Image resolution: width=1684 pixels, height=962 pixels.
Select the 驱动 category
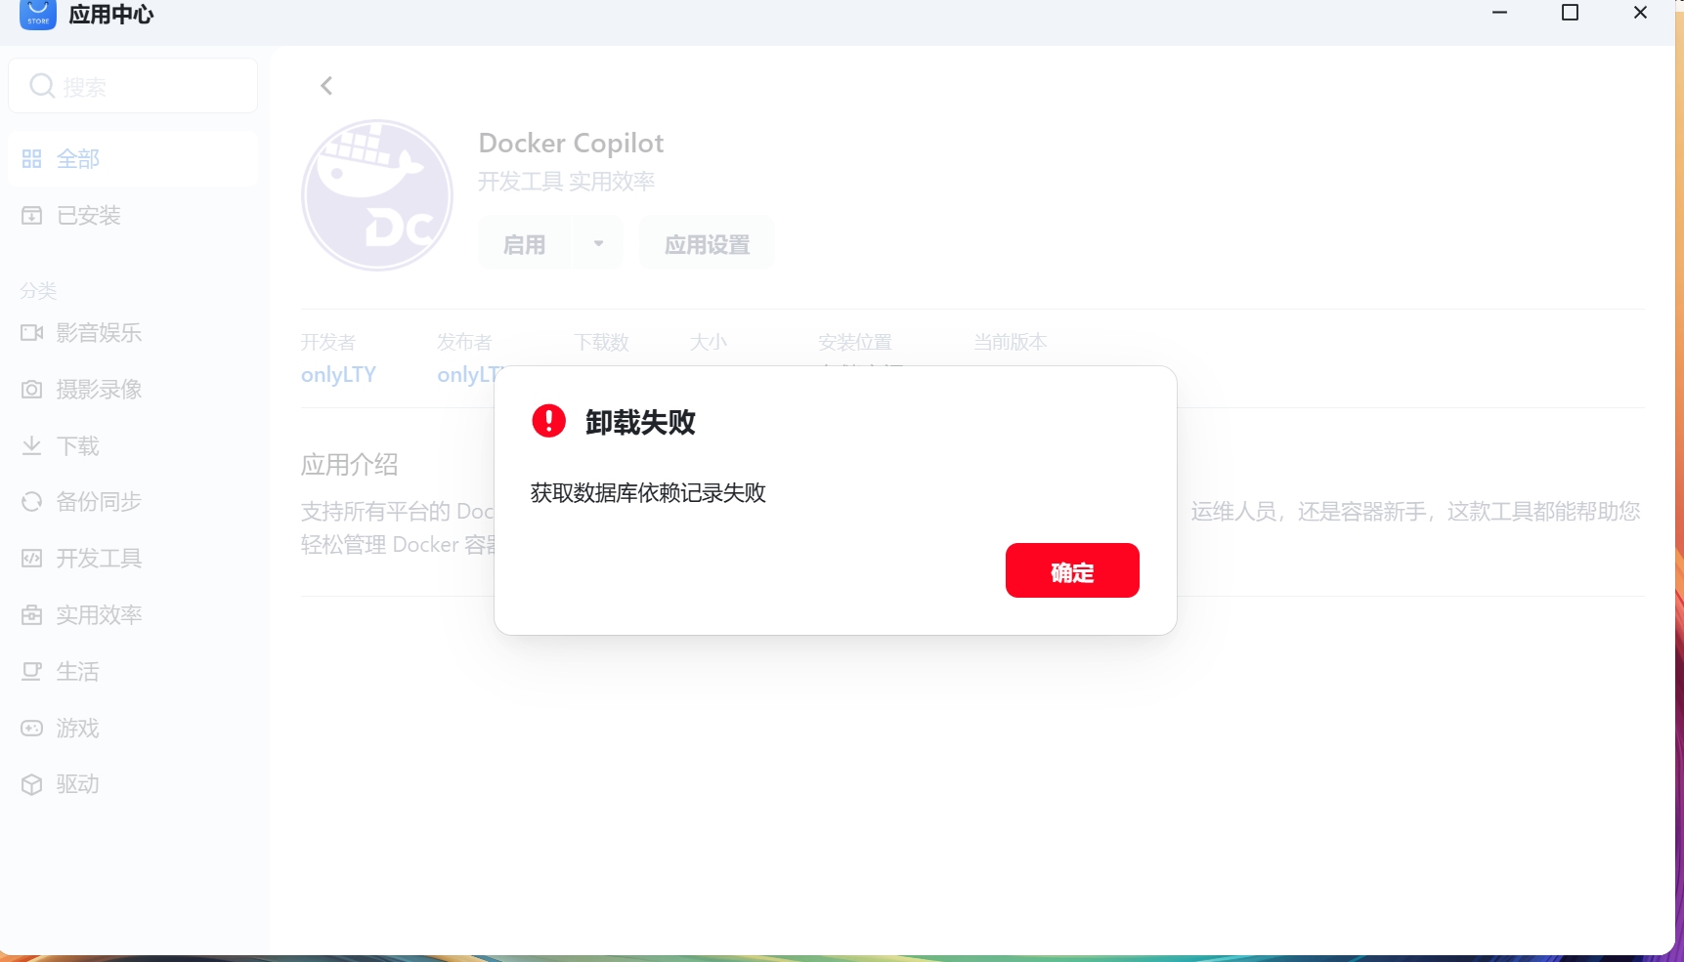[x=133, y=783]
